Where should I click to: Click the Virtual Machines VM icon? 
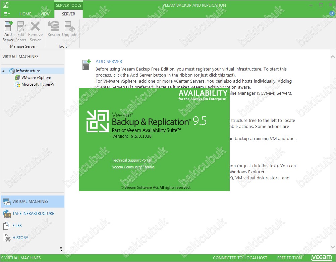pyautogui.click(x=7, y=202)
